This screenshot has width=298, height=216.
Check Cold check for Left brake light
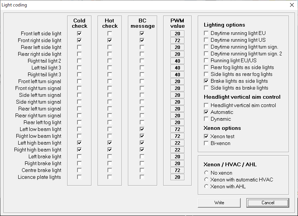(79, 157)
